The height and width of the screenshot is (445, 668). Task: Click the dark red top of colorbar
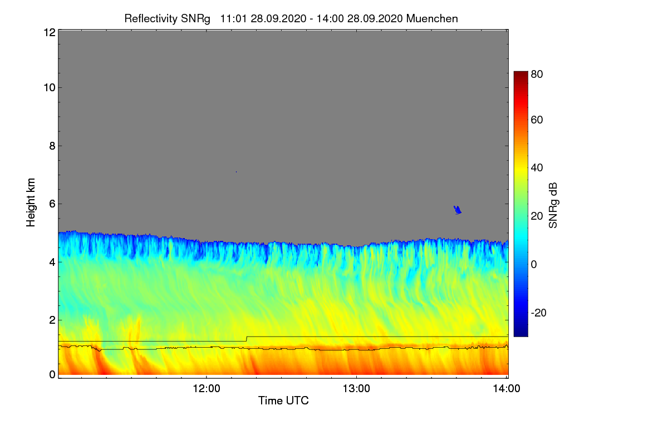pyautogui.click(x=520, y=76)
